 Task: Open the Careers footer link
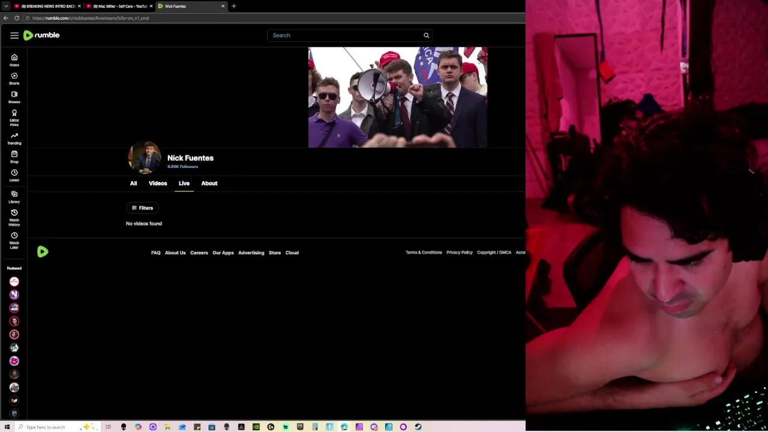click(199, 253)
